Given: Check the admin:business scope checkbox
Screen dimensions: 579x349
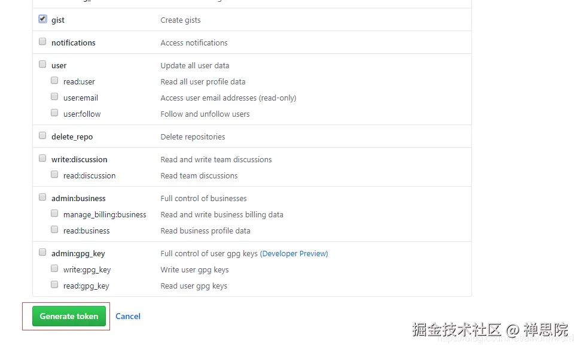Looking at the screenshot, I should pos(42,198).
